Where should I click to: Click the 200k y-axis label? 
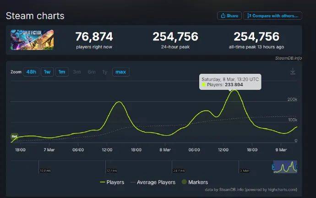[292, 99]
